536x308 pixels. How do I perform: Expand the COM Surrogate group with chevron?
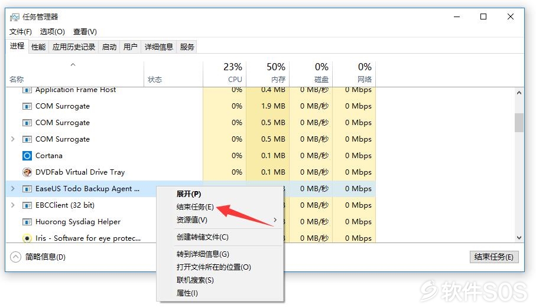pos(12,139)
